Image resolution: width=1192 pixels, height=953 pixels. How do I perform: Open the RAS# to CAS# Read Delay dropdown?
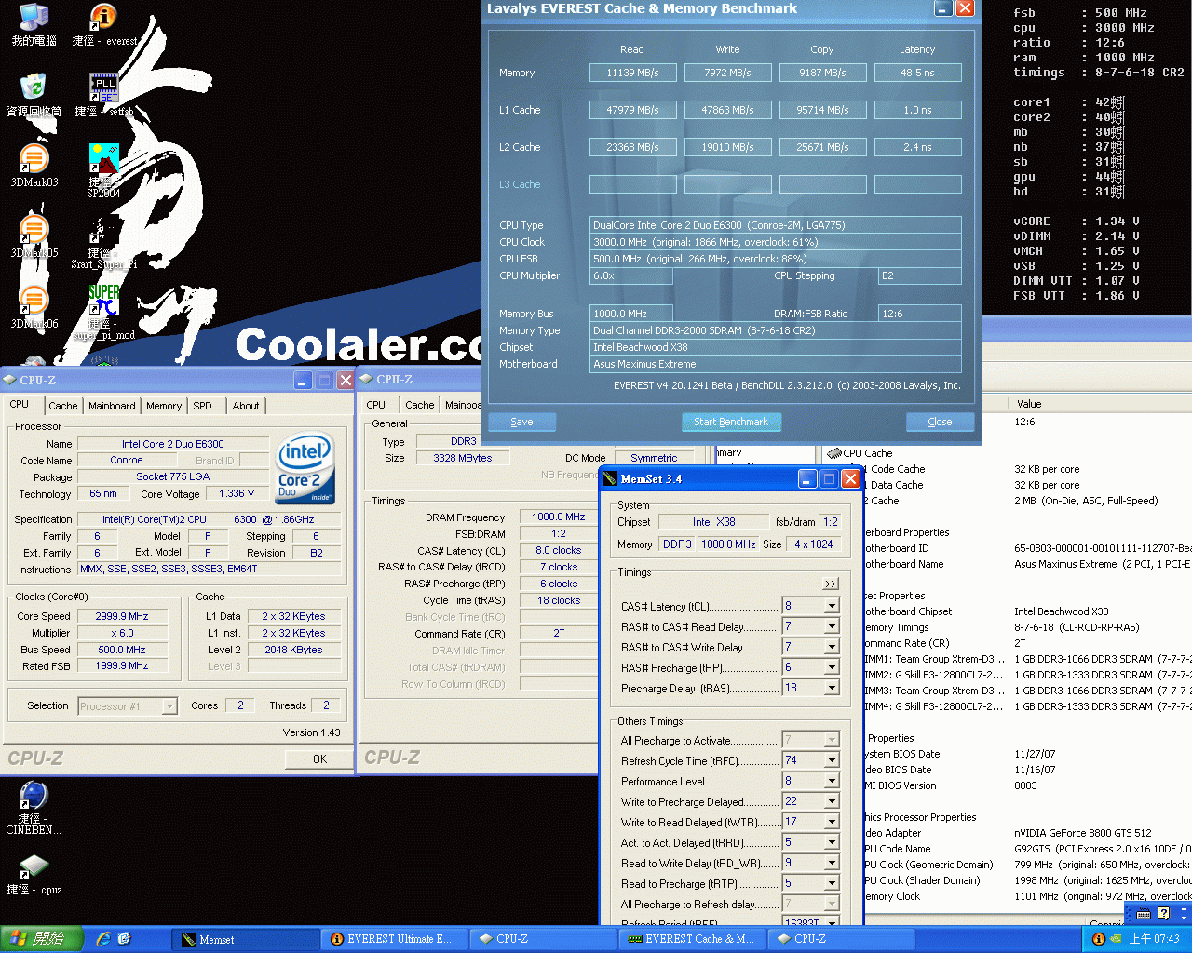832,626
